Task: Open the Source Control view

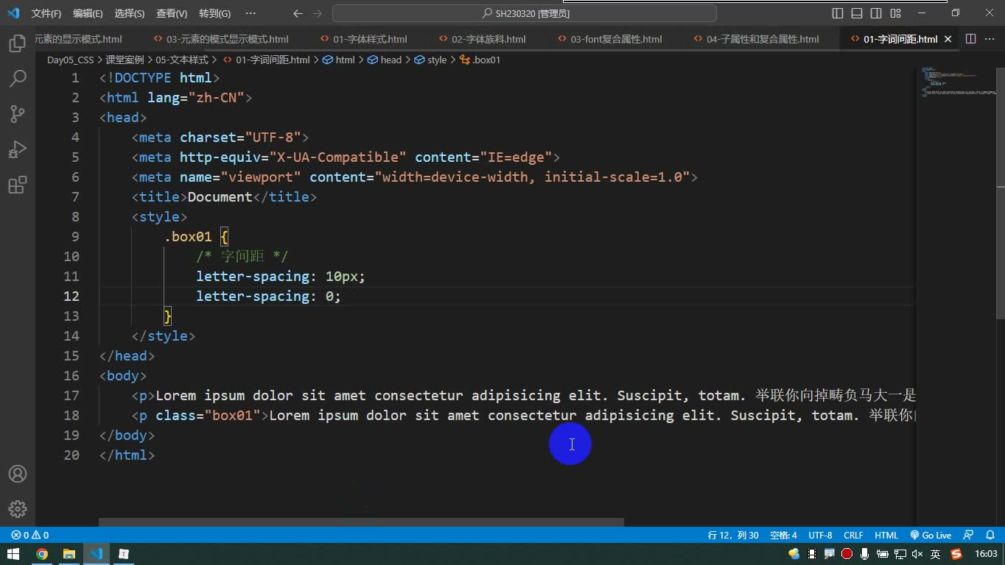Action: point(18,113)
